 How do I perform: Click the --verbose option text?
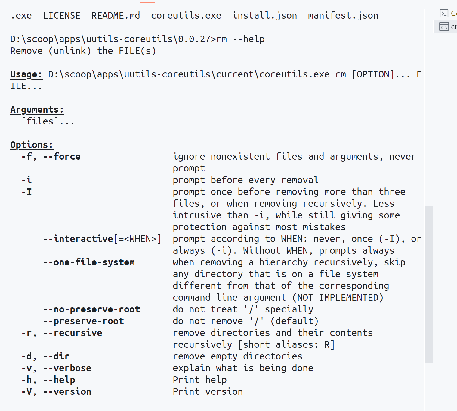point(67,368)
